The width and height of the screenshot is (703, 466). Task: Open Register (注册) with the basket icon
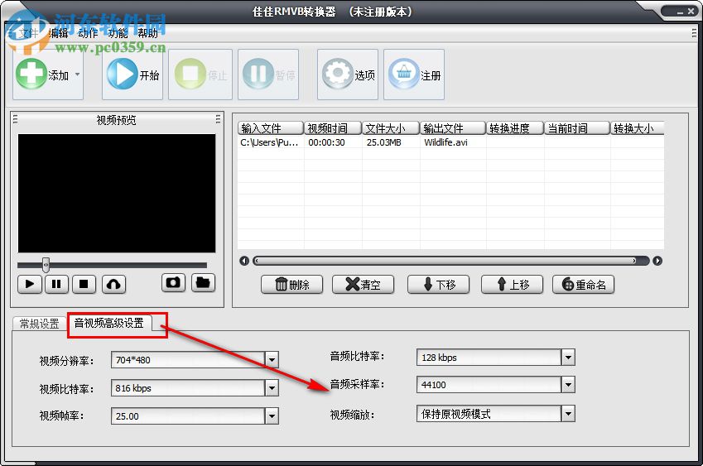(414, 74)
